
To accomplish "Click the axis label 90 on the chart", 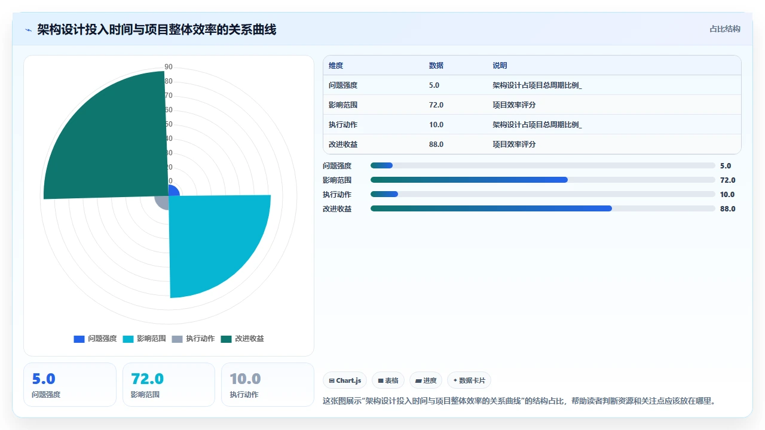I will click(169, 67).
